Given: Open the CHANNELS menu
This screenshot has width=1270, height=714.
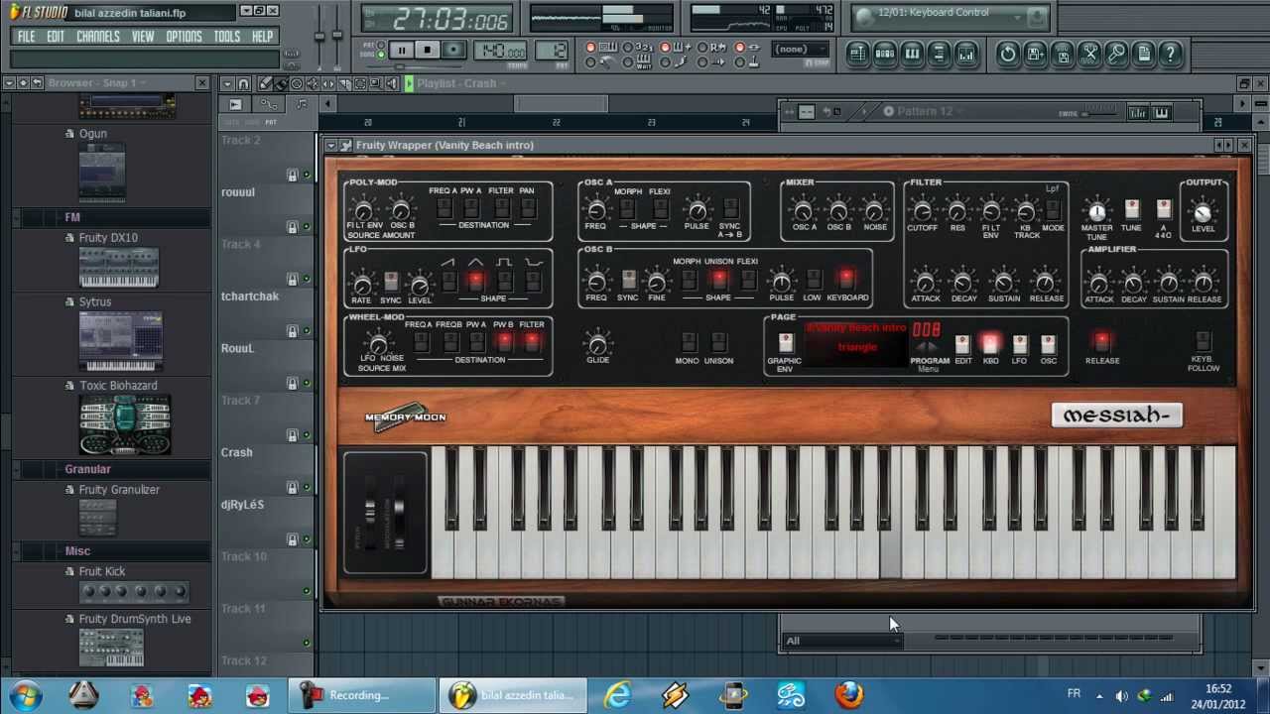Looking at the screenshot, I should pos(98,37).
